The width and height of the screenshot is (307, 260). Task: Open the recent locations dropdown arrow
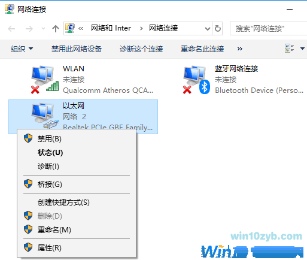pyautogui.click(x=43, y=29)
